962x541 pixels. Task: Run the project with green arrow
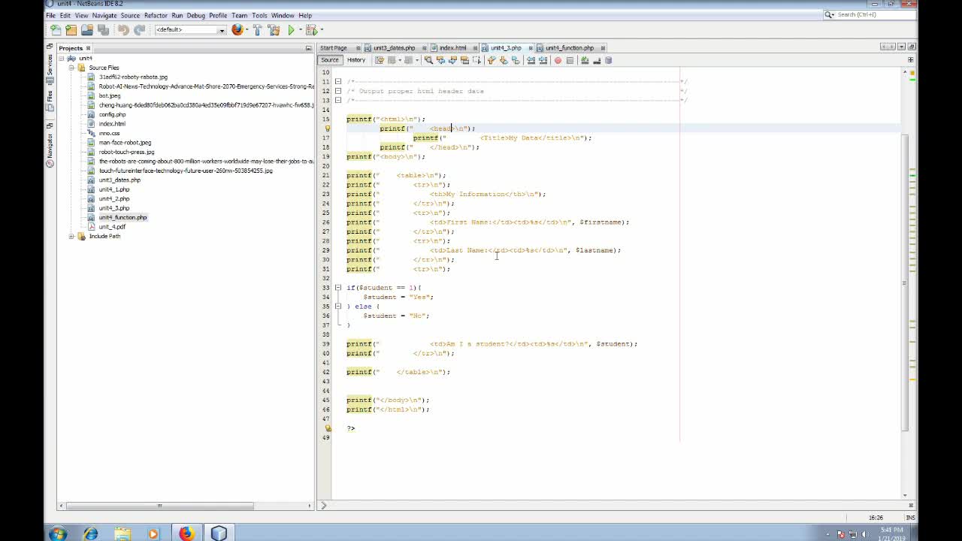[x=291, y=30]
